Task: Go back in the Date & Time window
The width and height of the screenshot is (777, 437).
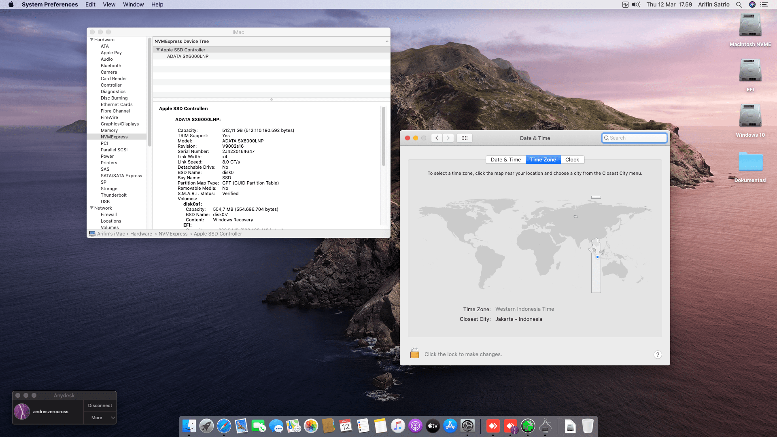Action: click(x=437, y=138)
